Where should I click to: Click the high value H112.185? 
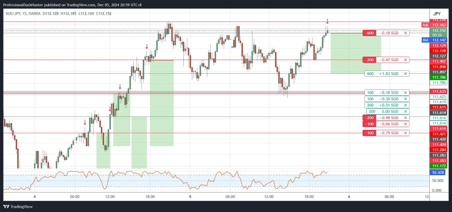[x=69, y=14]
